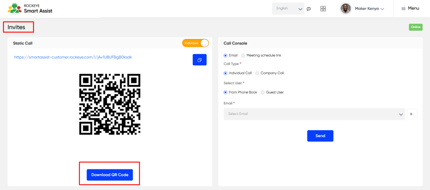430x190 pixels.
Task: Open the chat messages icon
Action: (x=309, y=9)
